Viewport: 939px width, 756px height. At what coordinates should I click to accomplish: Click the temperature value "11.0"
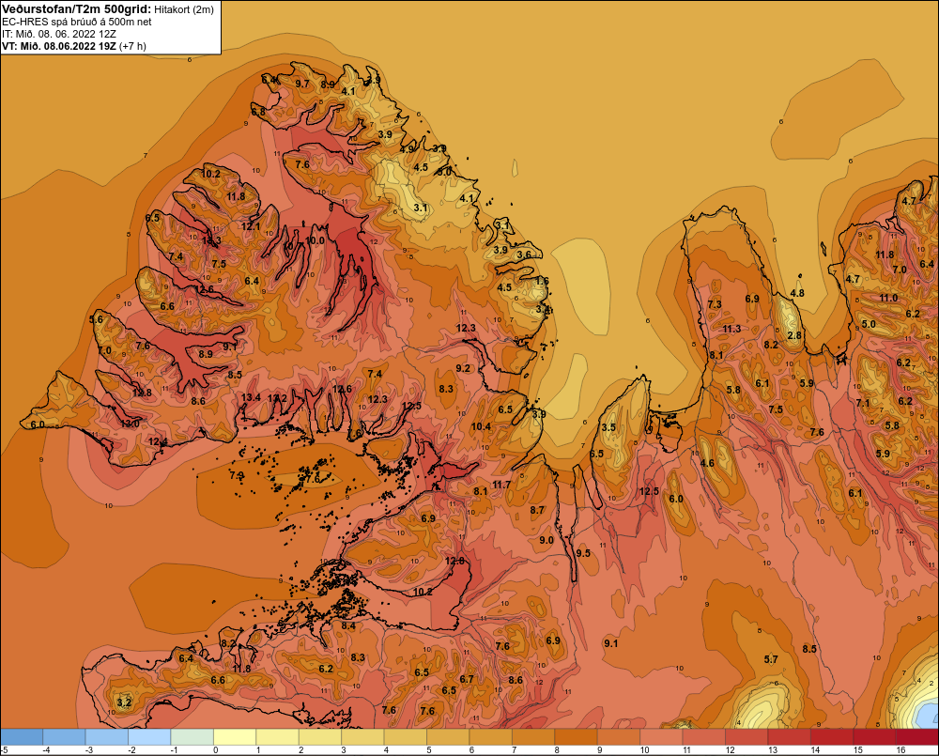(888, 298)
